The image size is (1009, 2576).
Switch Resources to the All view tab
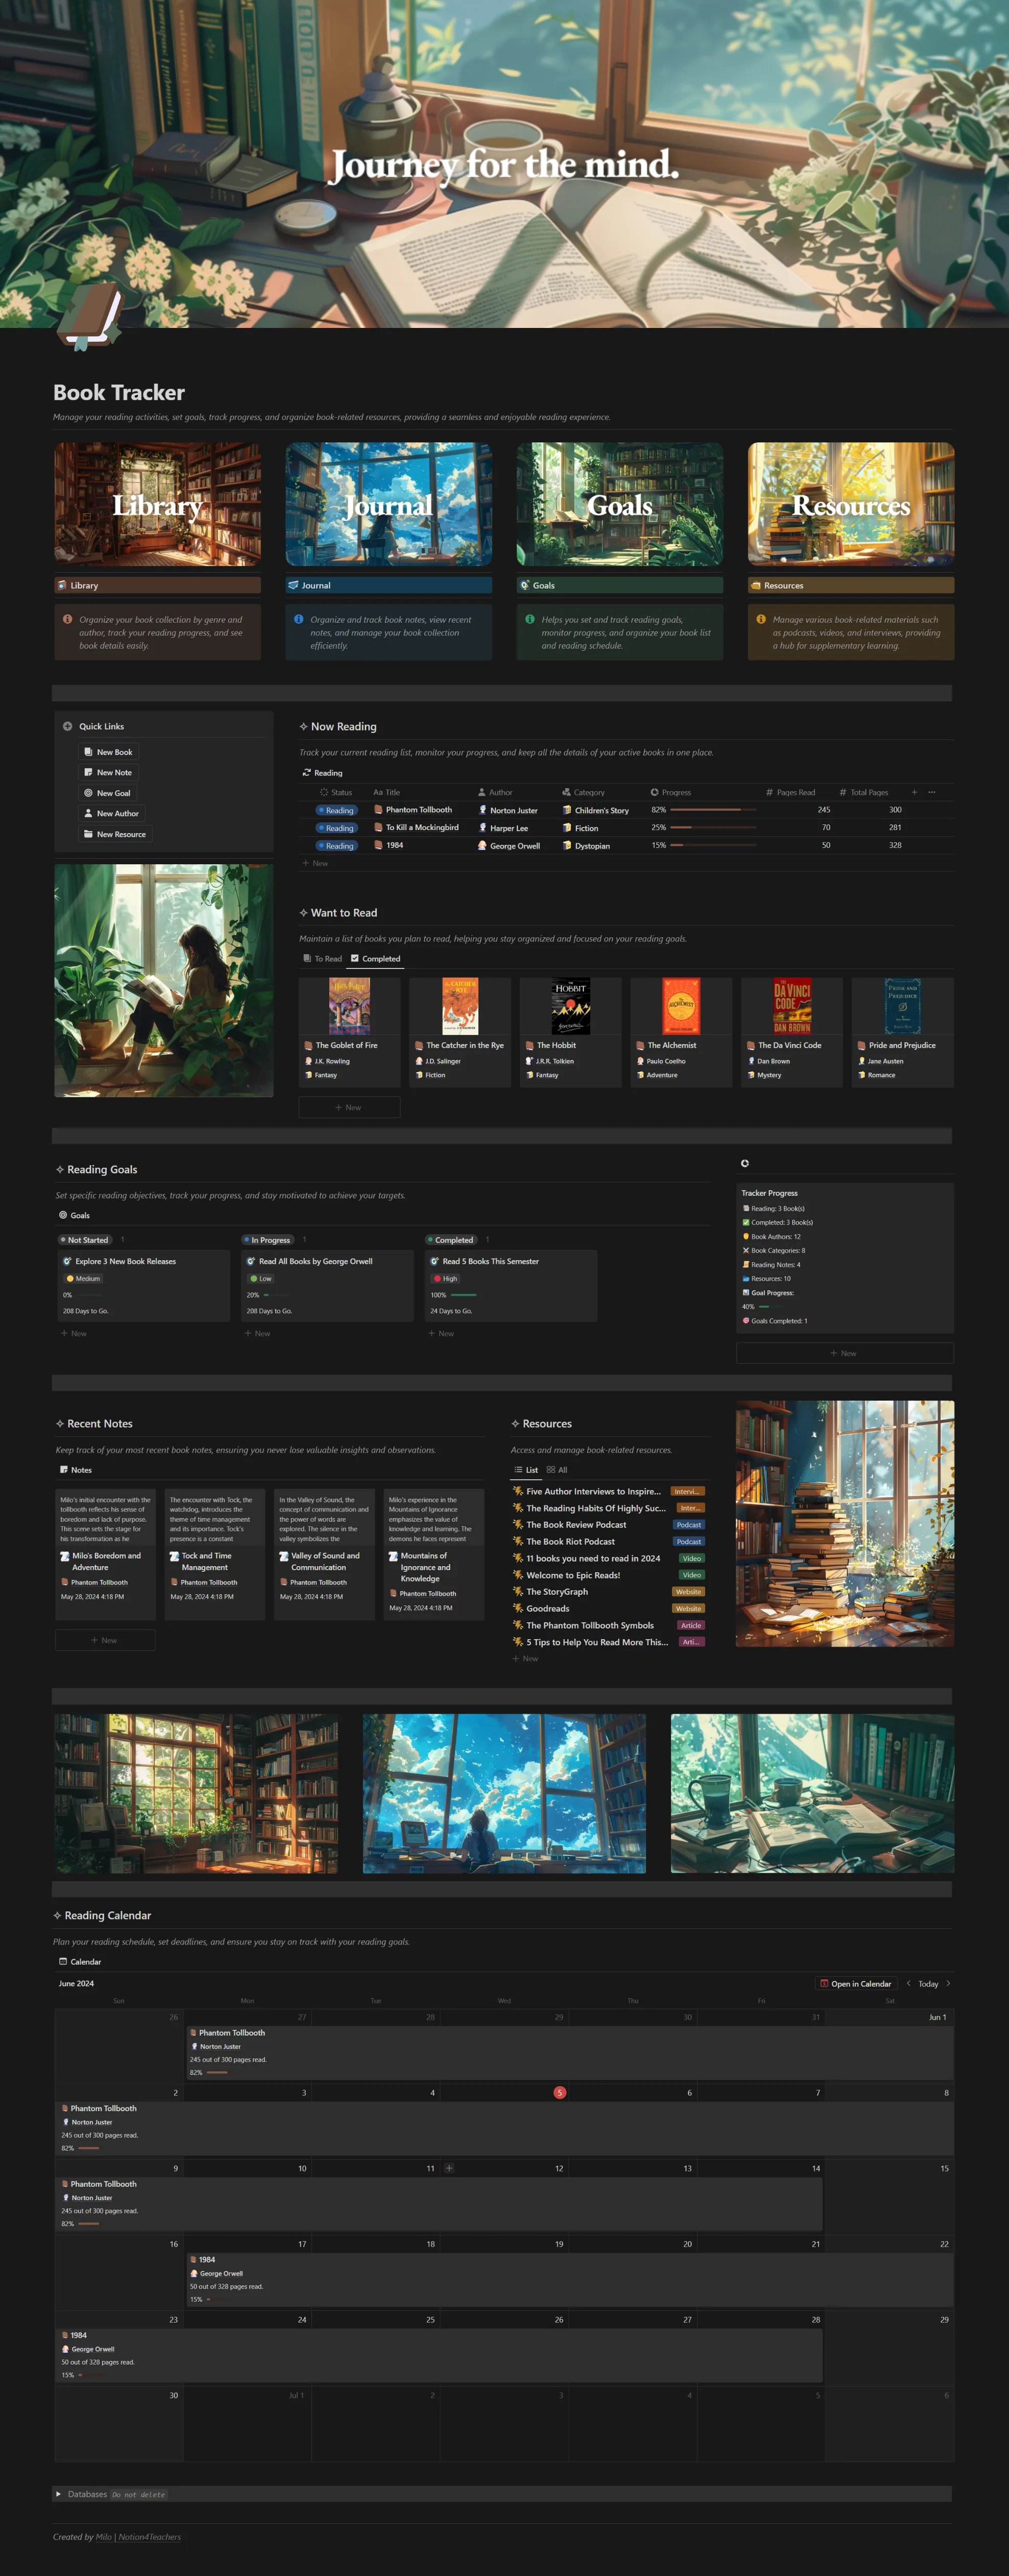pos(557,1470)
